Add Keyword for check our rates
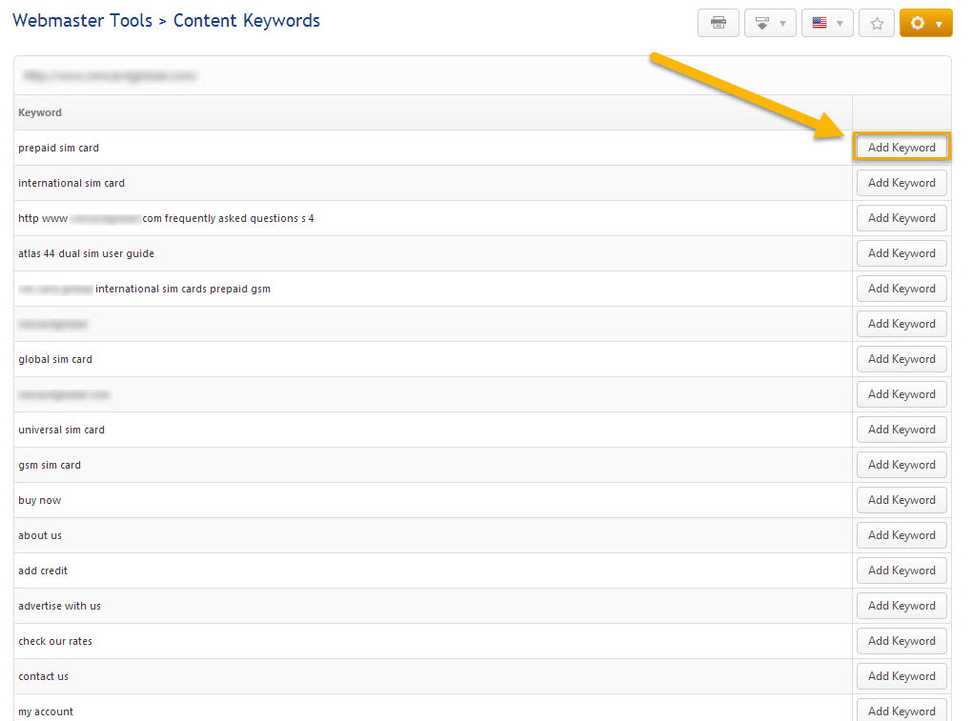972x721 pixels. [901, 641]
